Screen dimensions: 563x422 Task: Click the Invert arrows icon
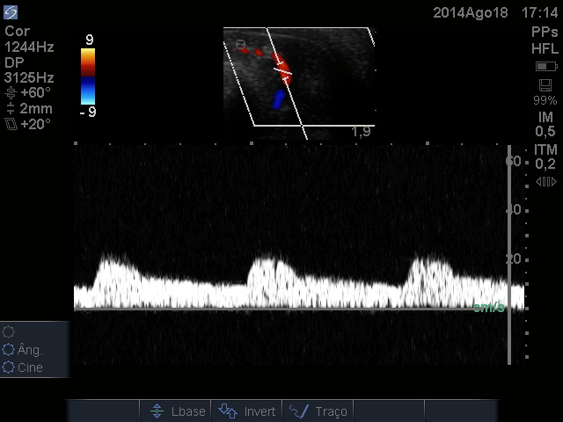pyautogui.click(x=228, y=411)
